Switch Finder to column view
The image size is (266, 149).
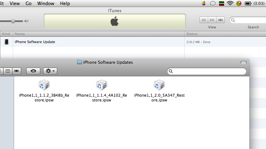click(8, 71)
